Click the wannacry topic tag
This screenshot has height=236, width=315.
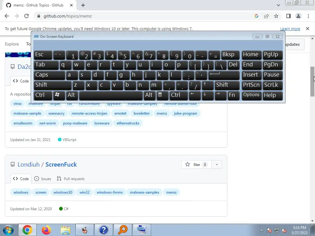(x=57, y=113)
